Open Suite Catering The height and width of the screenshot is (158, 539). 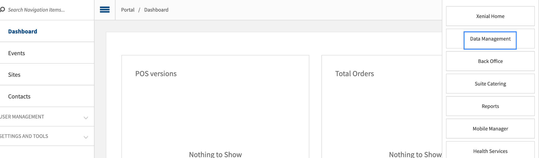pos(490,84)
